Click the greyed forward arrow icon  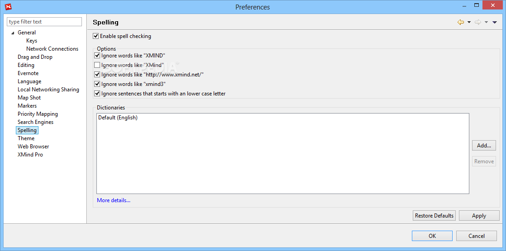pos(478,22)
